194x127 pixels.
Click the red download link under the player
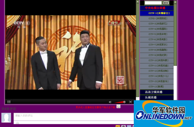pyautogui.click(x=95, y=107)
